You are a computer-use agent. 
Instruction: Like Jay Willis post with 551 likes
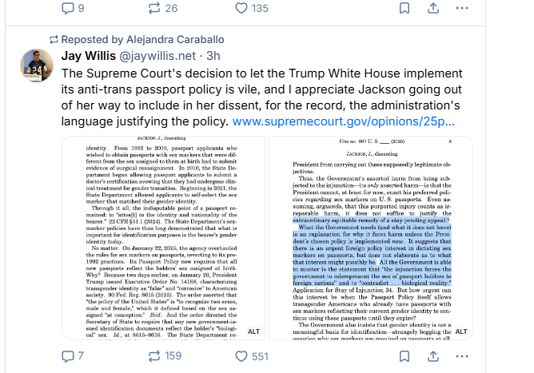[x=252, y=356]
